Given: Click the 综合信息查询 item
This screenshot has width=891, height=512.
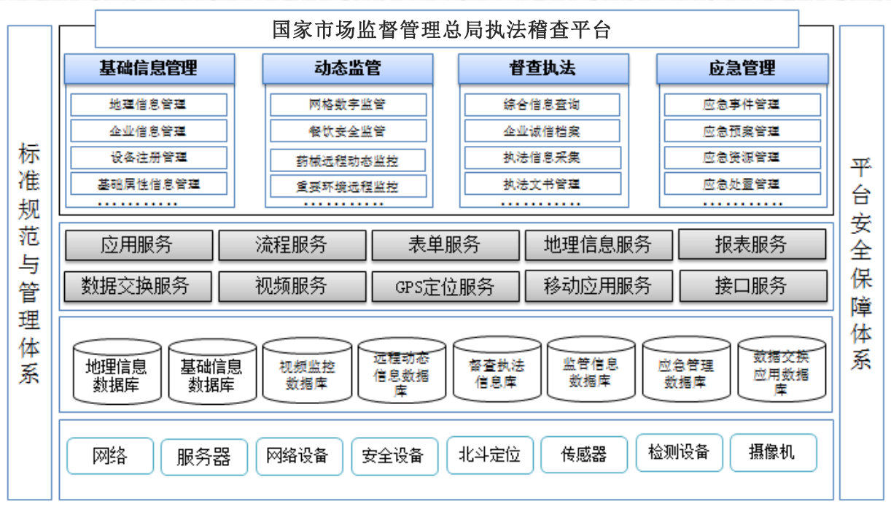Looking at the screenshot, I should (543, 105).
